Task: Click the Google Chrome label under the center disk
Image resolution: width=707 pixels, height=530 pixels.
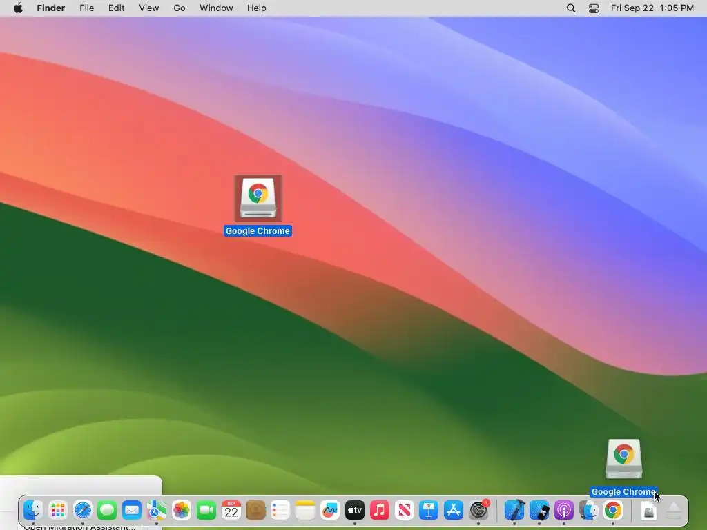Action: tap(258, 230)
